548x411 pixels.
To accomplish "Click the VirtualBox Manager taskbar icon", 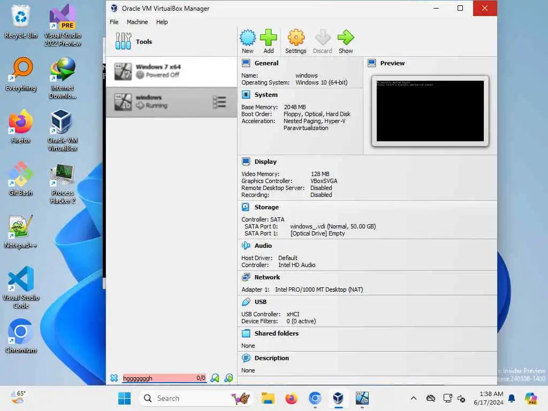I will 338,398.
